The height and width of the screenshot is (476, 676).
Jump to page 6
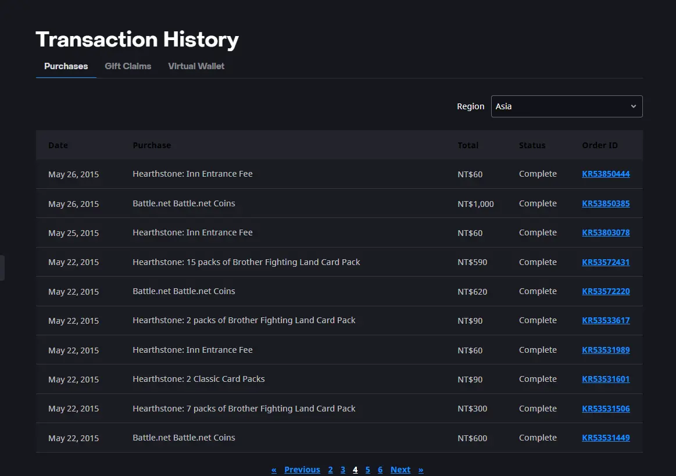[380, 470]
